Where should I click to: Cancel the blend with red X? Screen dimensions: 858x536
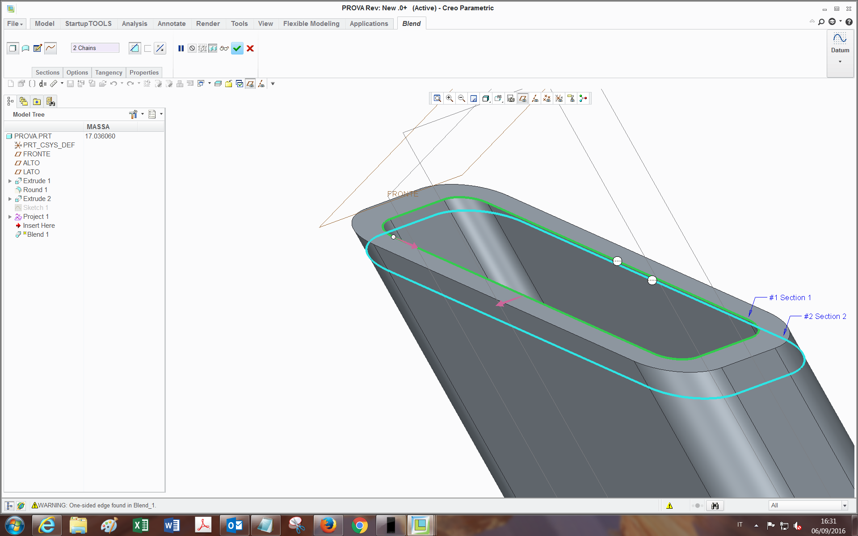click(250, 48)
